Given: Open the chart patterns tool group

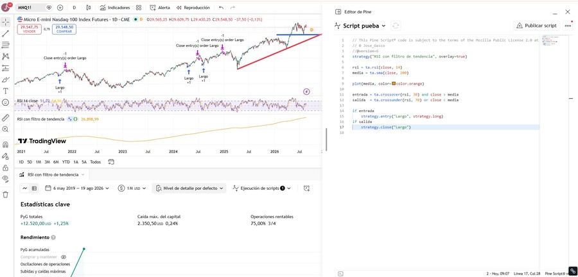Looking at the screenshot, I should (x=6, y=56).
